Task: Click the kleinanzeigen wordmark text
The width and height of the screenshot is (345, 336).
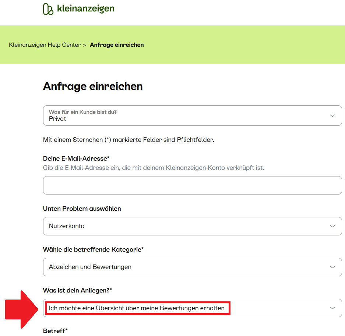Action: 85,8
